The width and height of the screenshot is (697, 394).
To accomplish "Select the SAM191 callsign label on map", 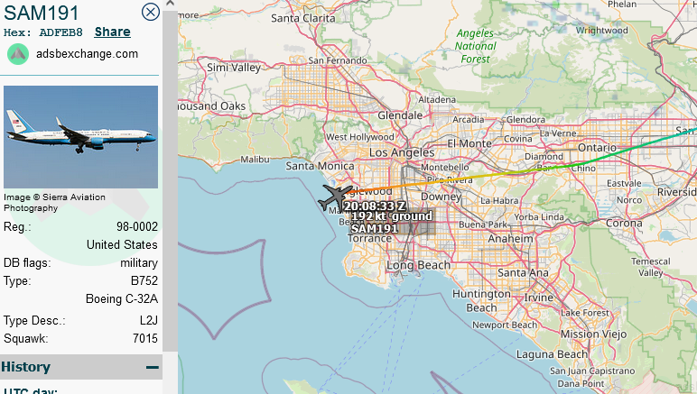I will [x=375, y=228].
